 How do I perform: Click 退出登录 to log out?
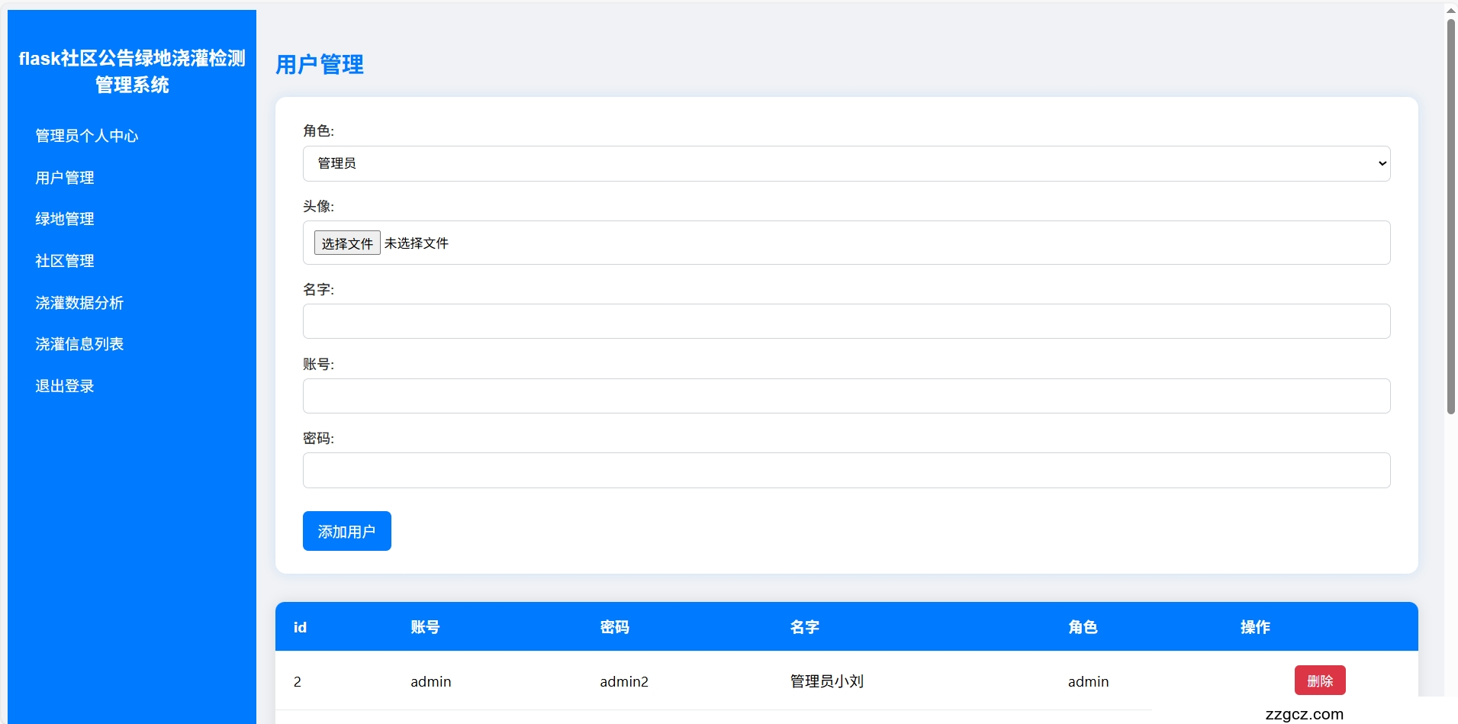coord(65,386)
